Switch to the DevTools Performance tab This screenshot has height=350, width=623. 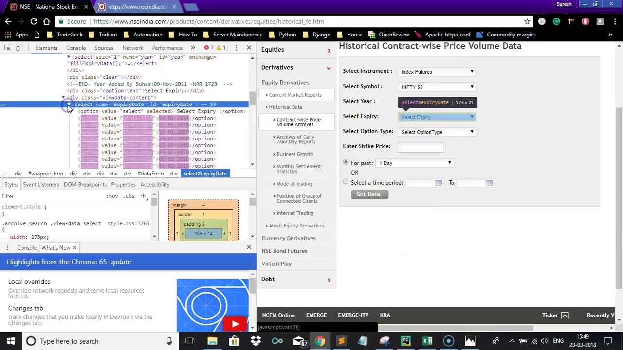(x=167, y=48)
